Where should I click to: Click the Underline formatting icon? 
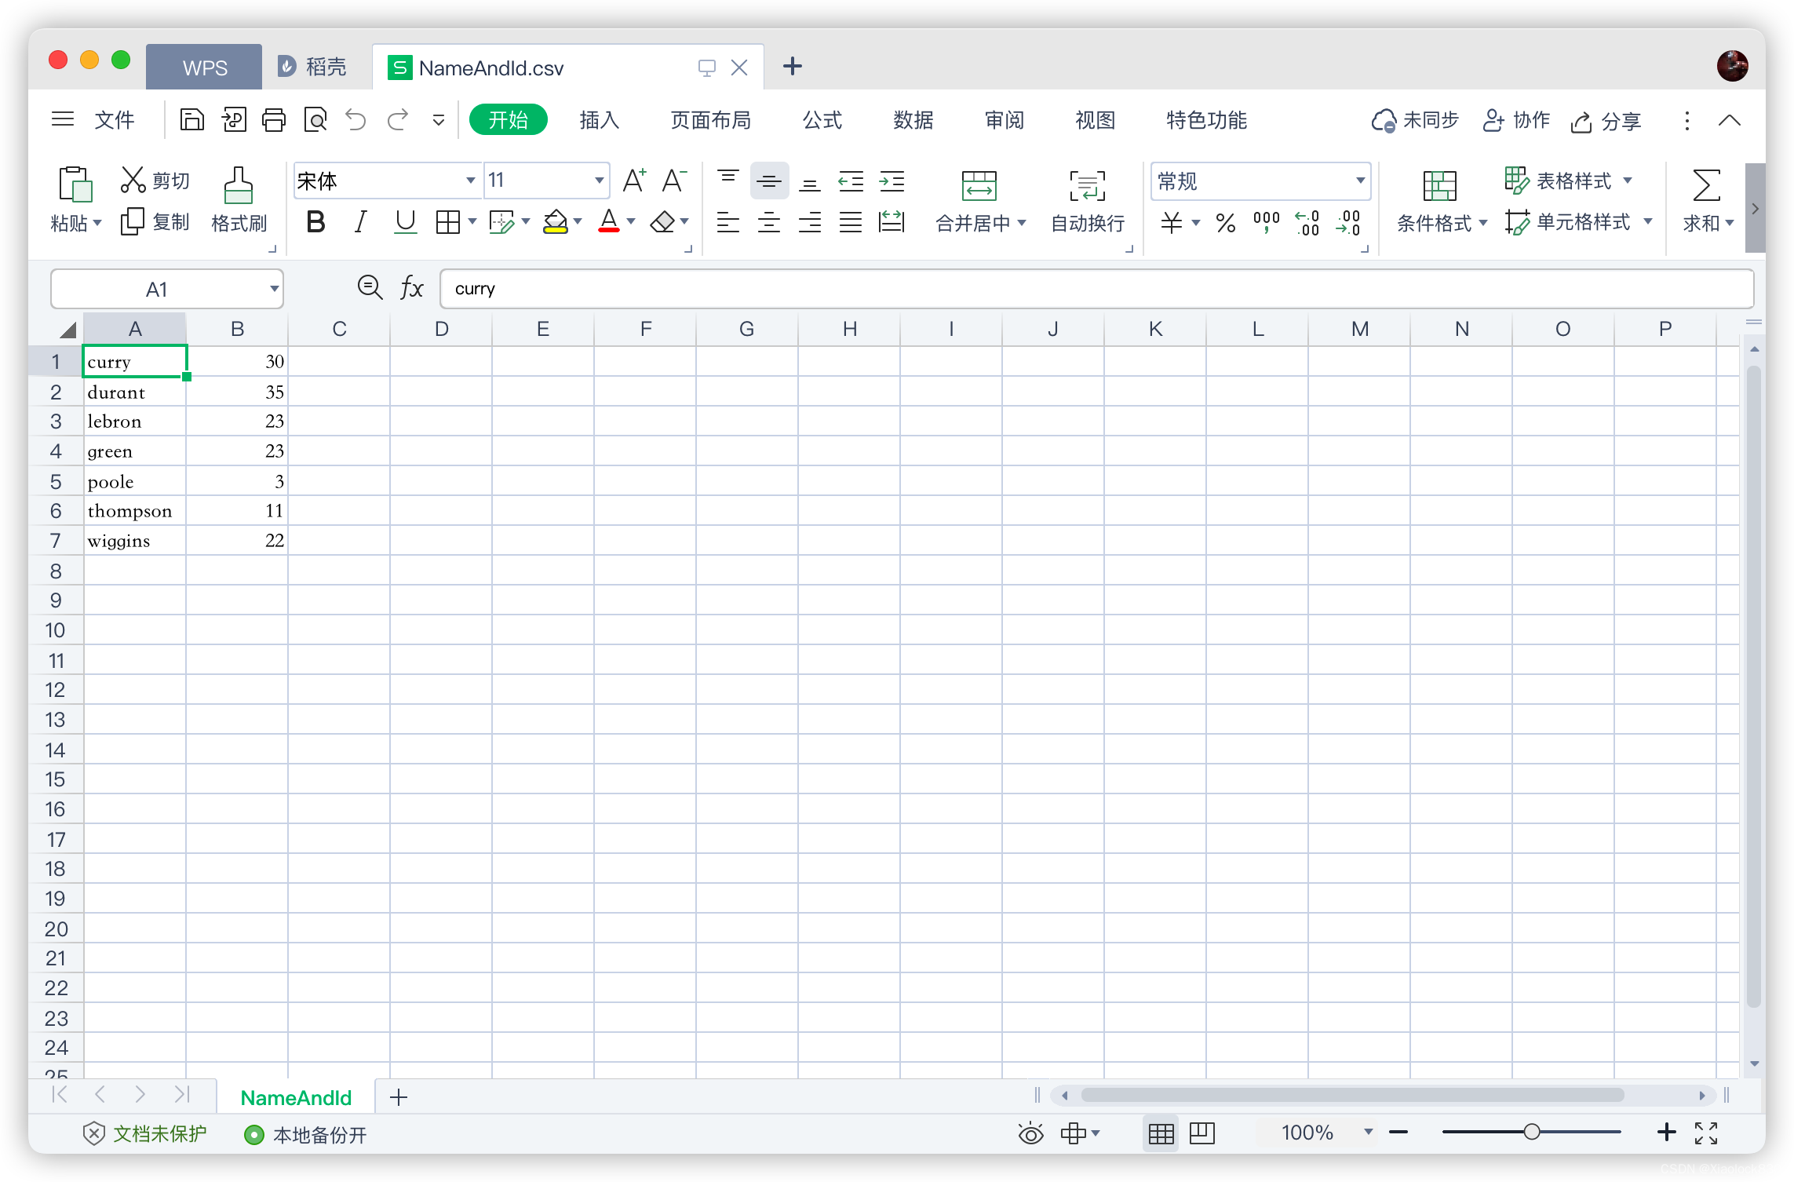[x=403, y=221]
